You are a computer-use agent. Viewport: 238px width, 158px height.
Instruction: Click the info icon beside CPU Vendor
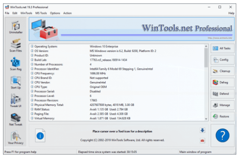32,82
